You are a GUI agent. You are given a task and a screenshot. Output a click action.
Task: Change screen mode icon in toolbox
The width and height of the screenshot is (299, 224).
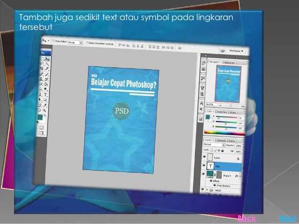coord(41,133)
